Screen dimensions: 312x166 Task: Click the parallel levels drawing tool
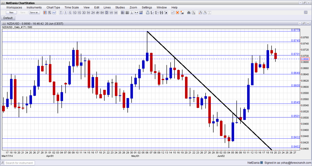click(x=161, y=12)
